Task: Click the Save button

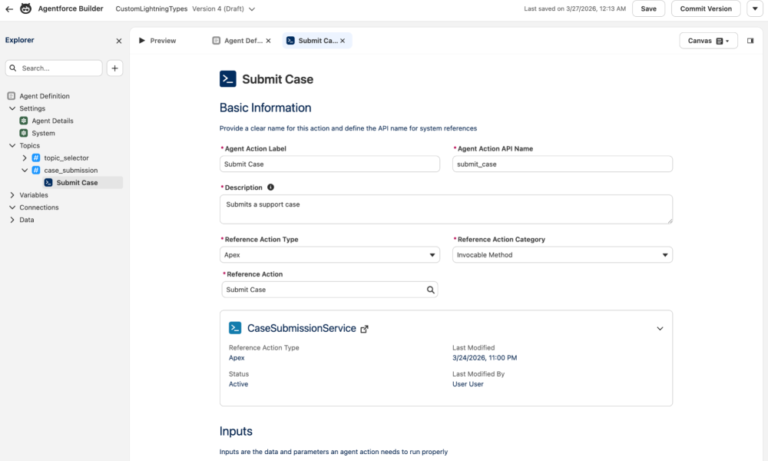Action: tap(648, 8)
